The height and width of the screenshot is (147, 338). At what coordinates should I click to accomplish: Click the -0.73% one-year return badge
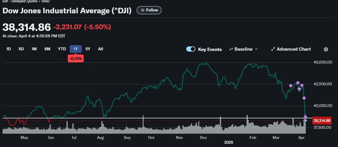click(76, 59)
